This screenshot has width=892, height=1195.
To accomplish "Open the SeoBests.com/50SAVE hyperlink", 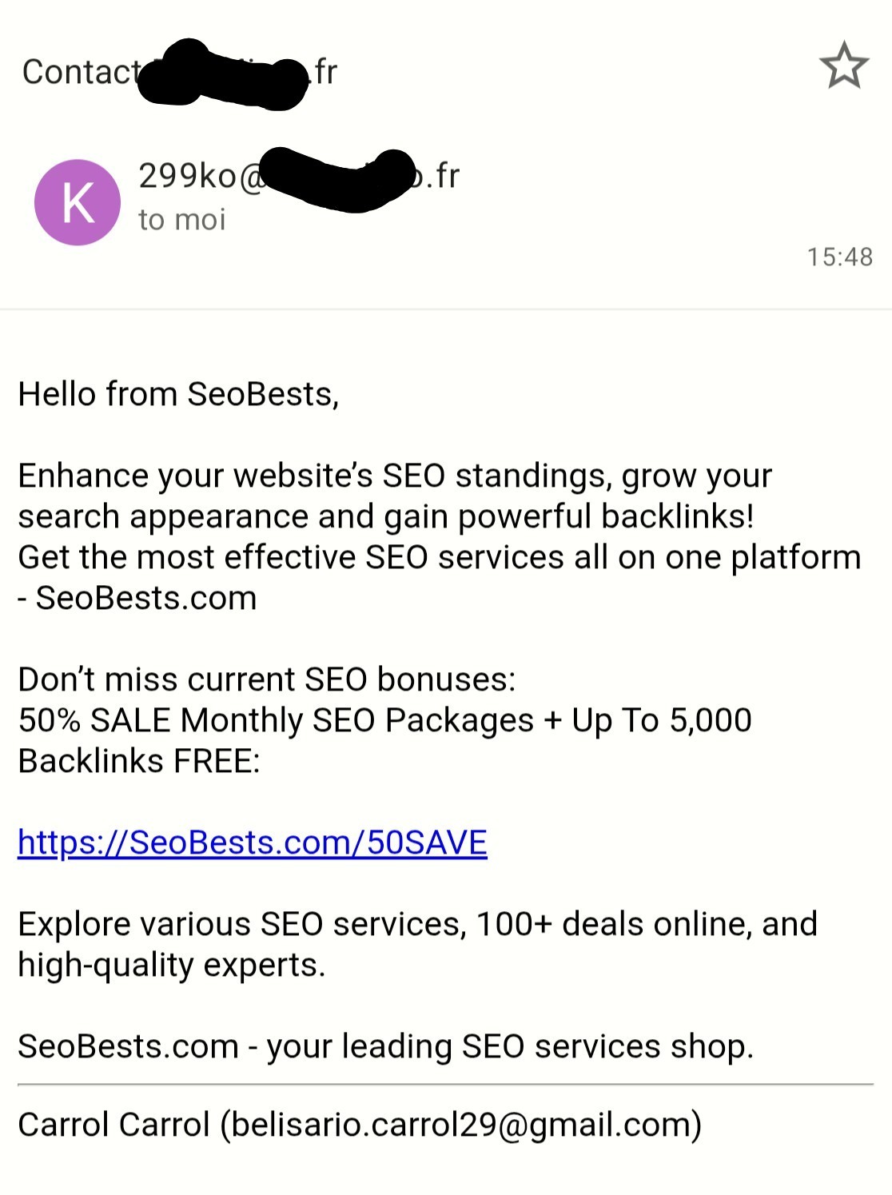I will pos(253,842).
